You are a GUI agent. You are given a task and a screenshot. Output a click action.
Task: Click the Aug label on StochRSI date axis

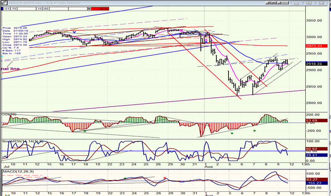(209, 167)
